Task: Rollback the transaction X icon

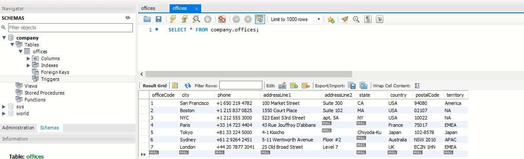Action: pyautogui.click(x=248, y=19)
